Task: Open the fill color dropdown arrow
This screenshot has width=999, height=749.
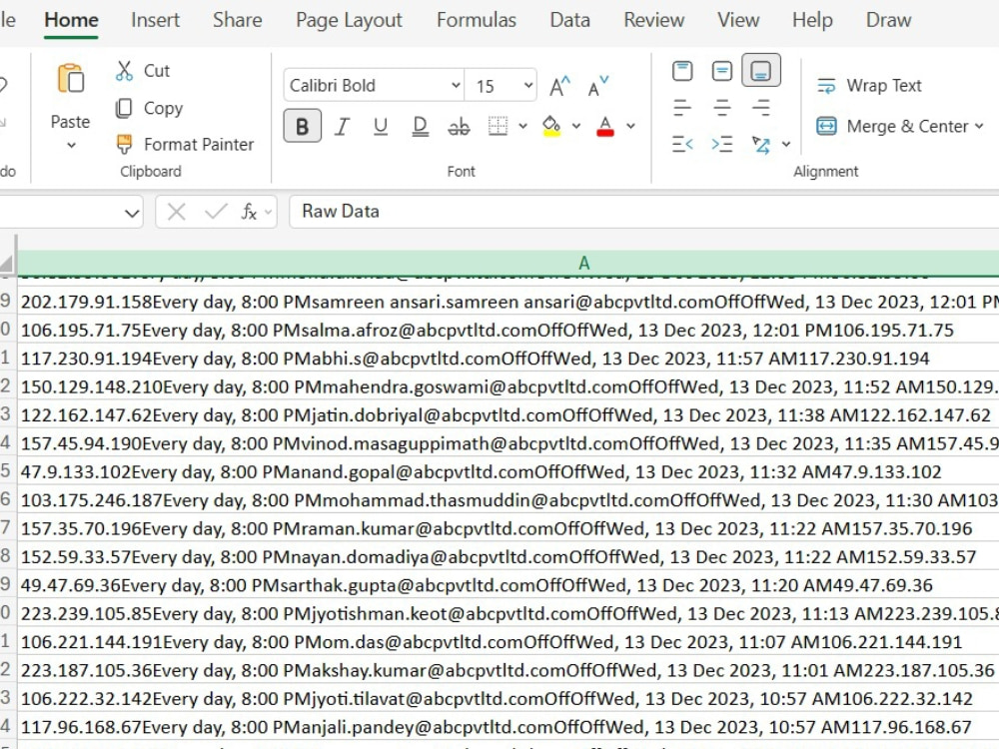Action: click(576, 126)
